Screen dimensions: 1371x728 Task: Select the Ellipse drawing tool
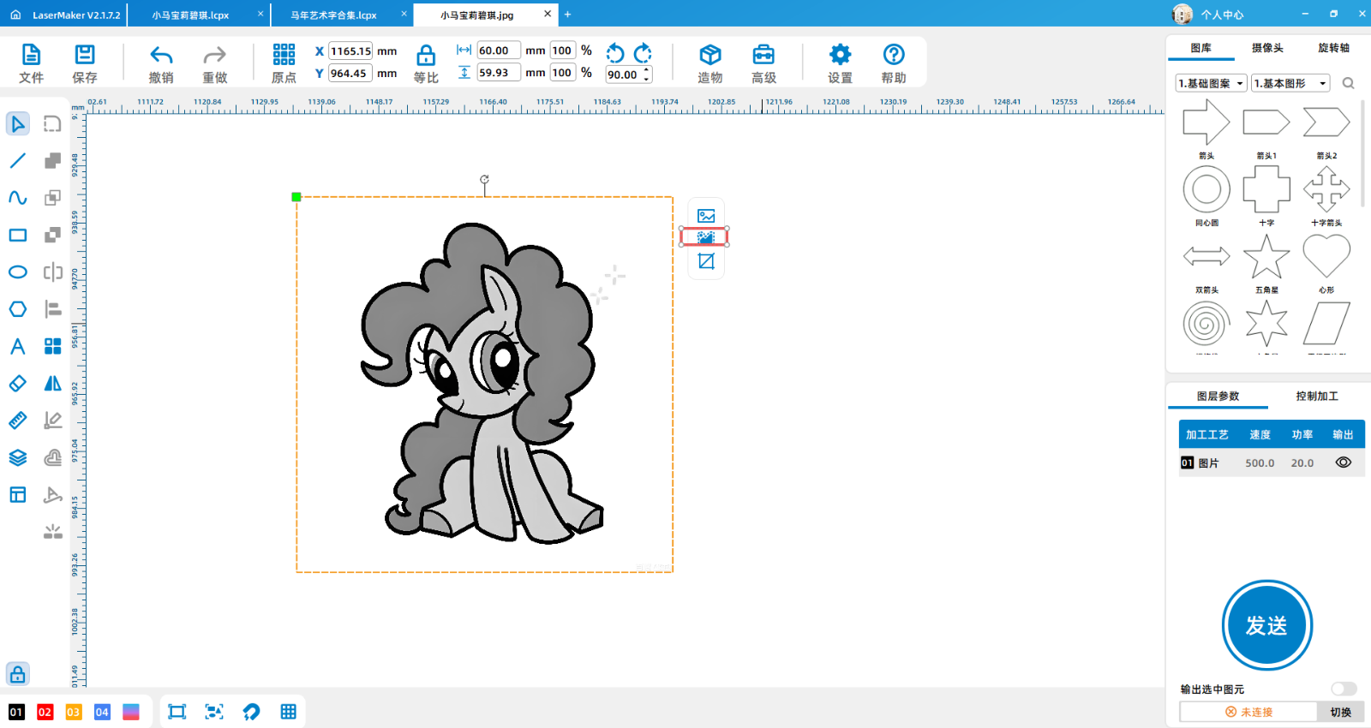(17, 272)
